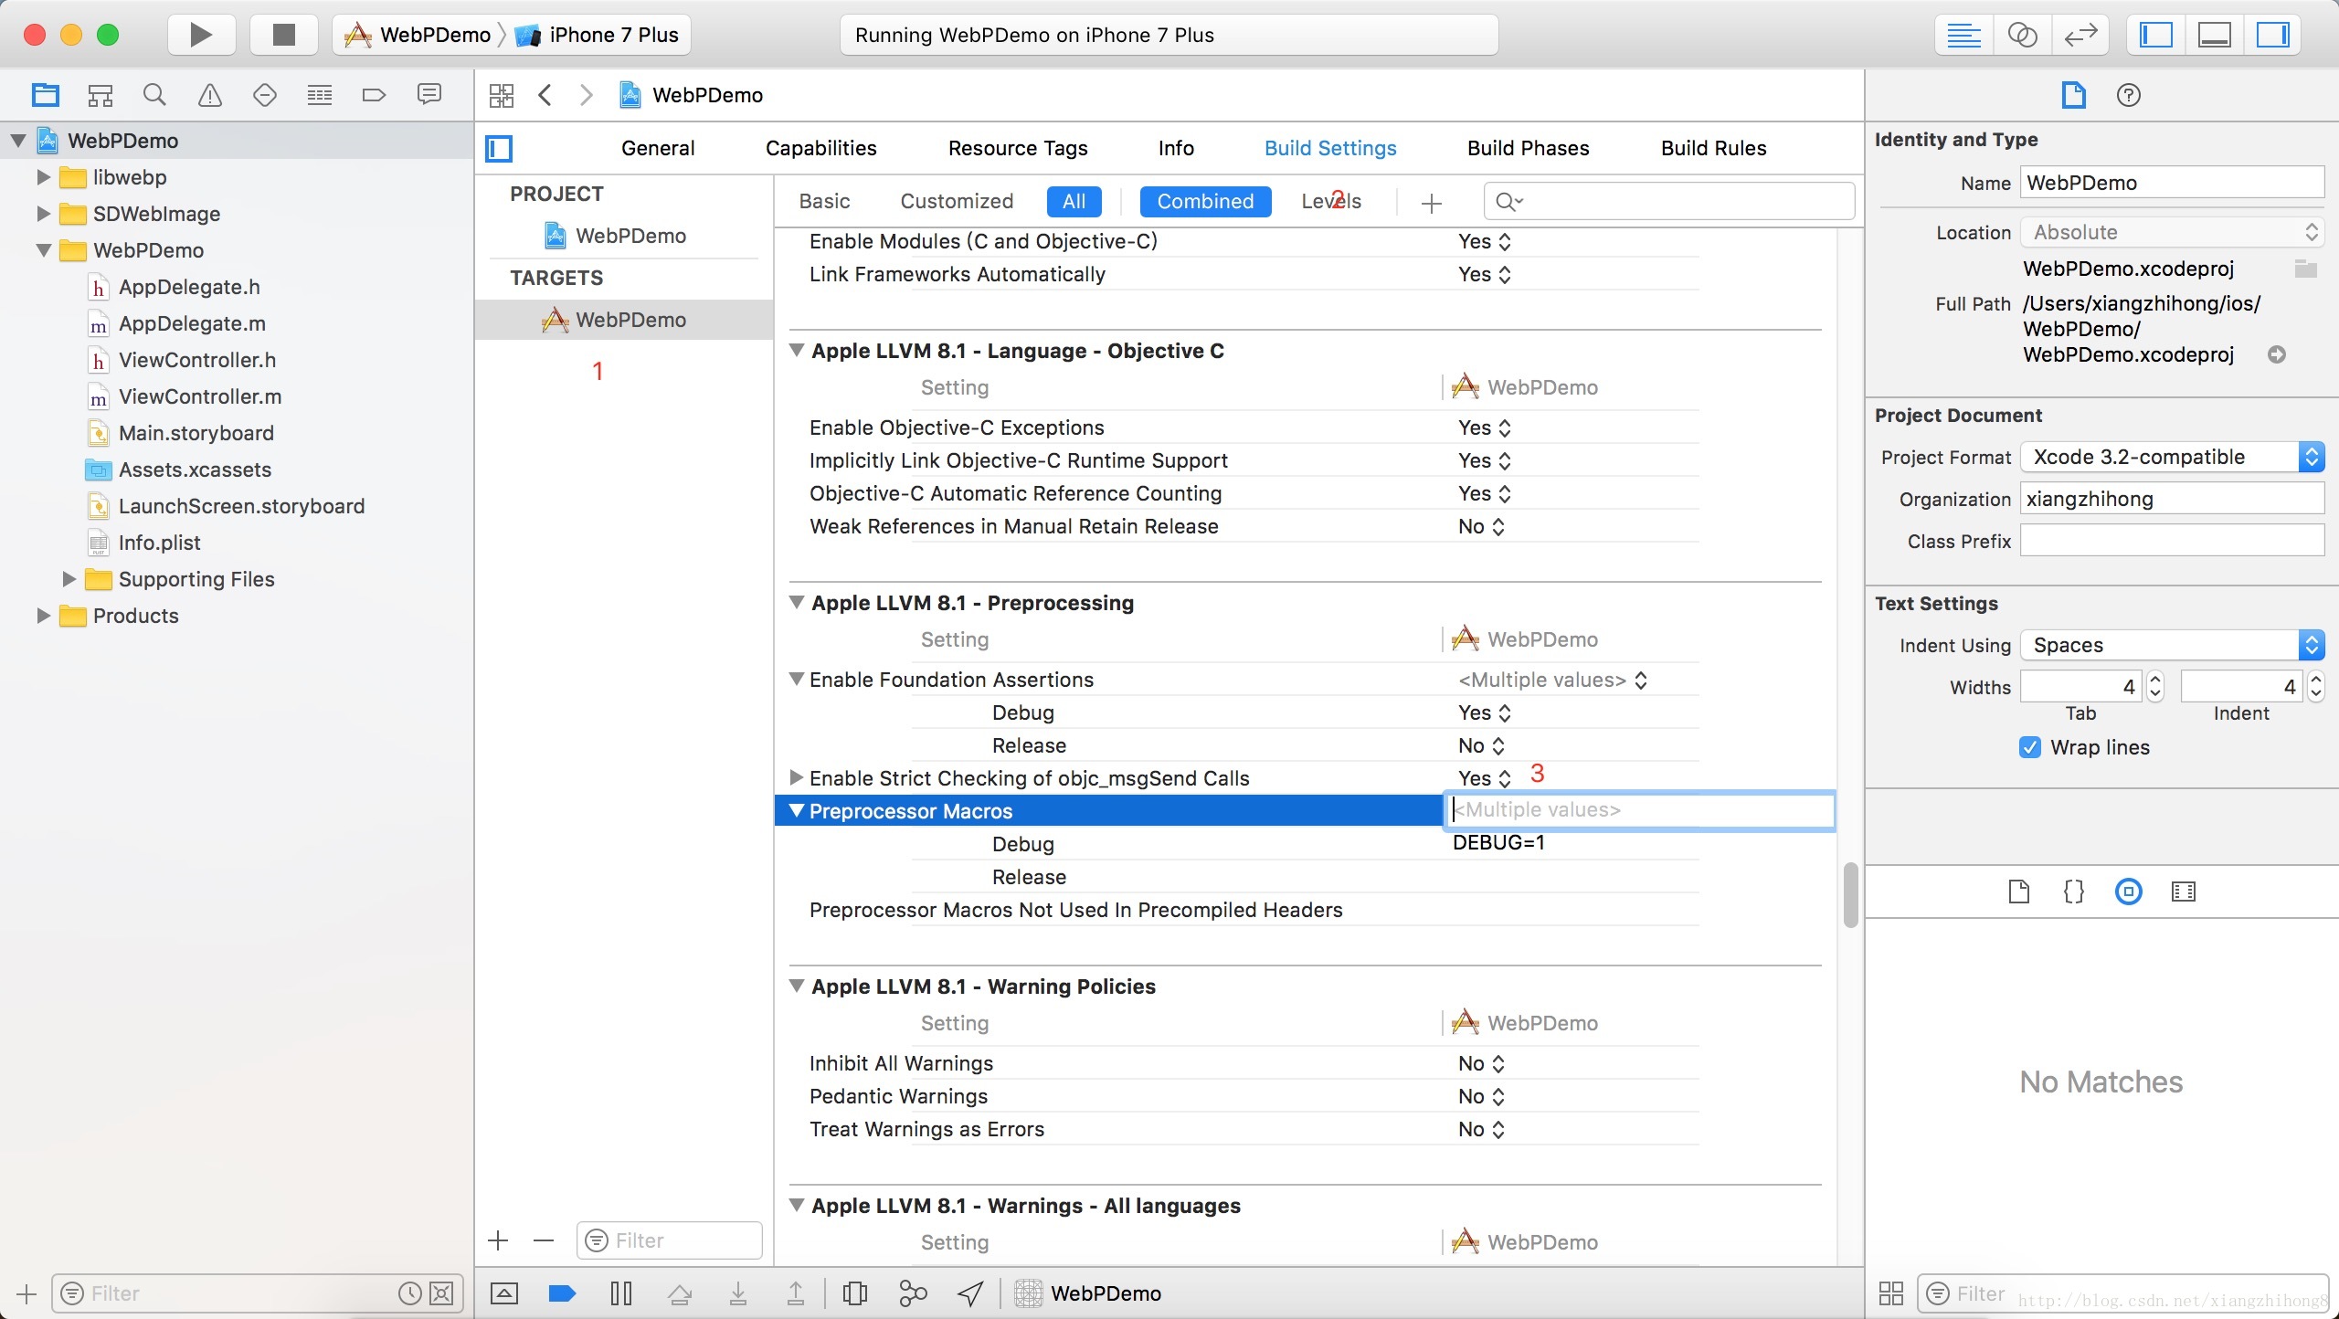2339x1319 pixels.
Task: Toggle the Debug area pane
Action: 2215,35
